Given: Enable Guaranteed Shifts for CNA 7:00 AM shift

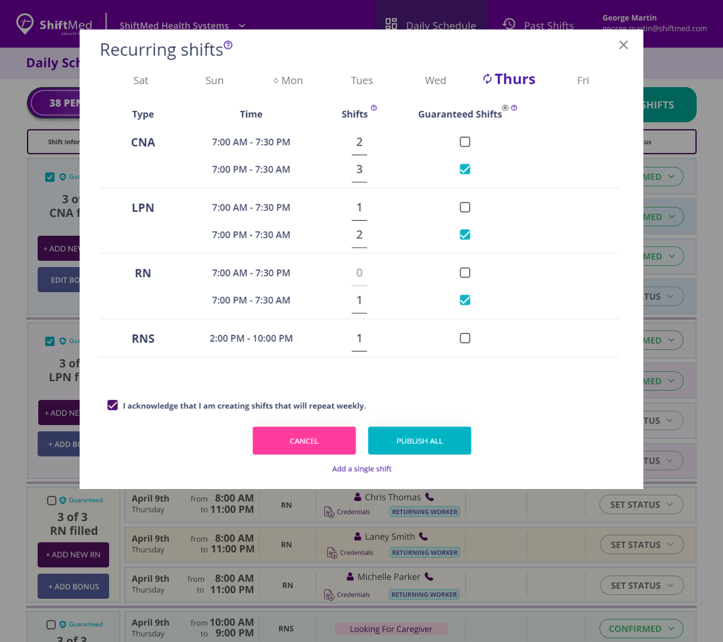Looking at the screenshot, I should [x=465, y=142].
